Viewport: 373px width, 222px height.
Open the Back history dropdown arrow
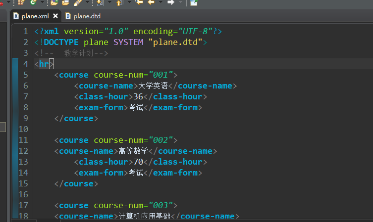[x=161, y=2]
